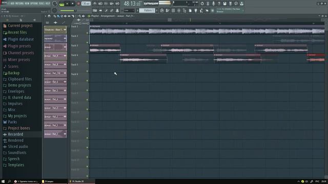Open the VIEW menu
The width and height of the screenshot is (328, 184).
tap(27, 4)
